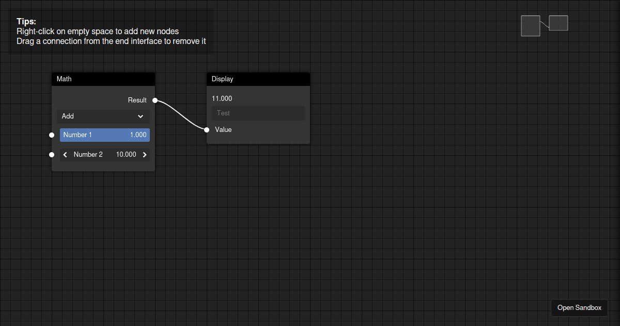Click the Value input port on Display node
The height and width of the screenshot is (326, 620).
coord(207,130)
